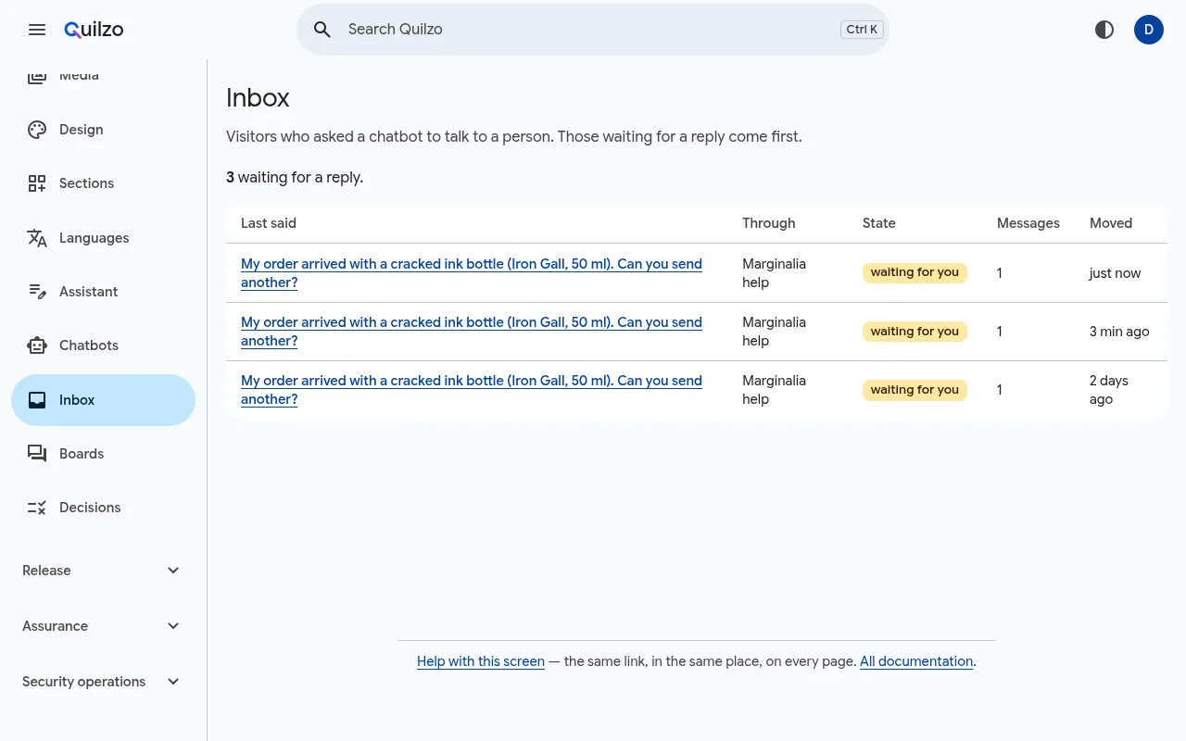Go to Design in sidebar
This screenshot has height=741, width=1186.
point(103,130)
